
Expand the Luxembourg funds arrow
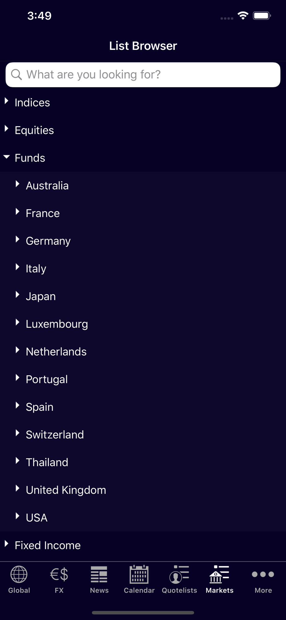pyautogui.click(x=18, y=322)
